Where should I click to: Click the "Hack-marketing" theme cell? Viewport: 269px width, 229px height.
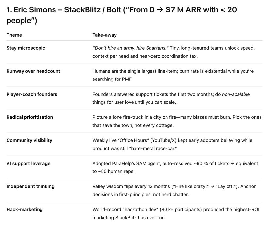point(22,209)
